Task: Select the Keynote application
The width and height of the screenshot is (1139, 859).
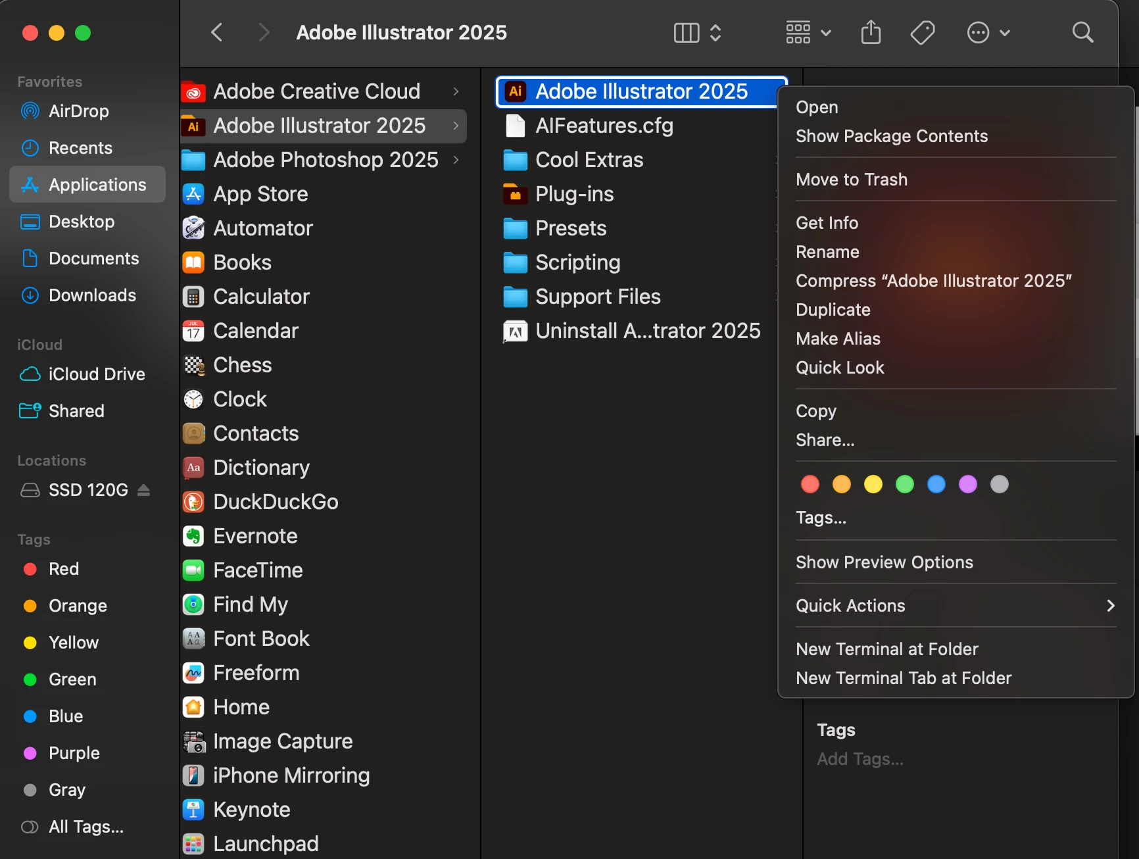Action: tap(323, 810)
